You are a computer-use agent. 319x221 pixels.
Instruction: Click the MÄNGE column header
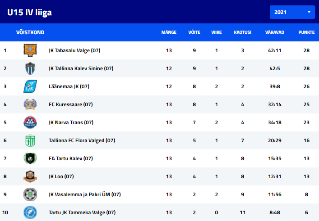tap(169, 32)
